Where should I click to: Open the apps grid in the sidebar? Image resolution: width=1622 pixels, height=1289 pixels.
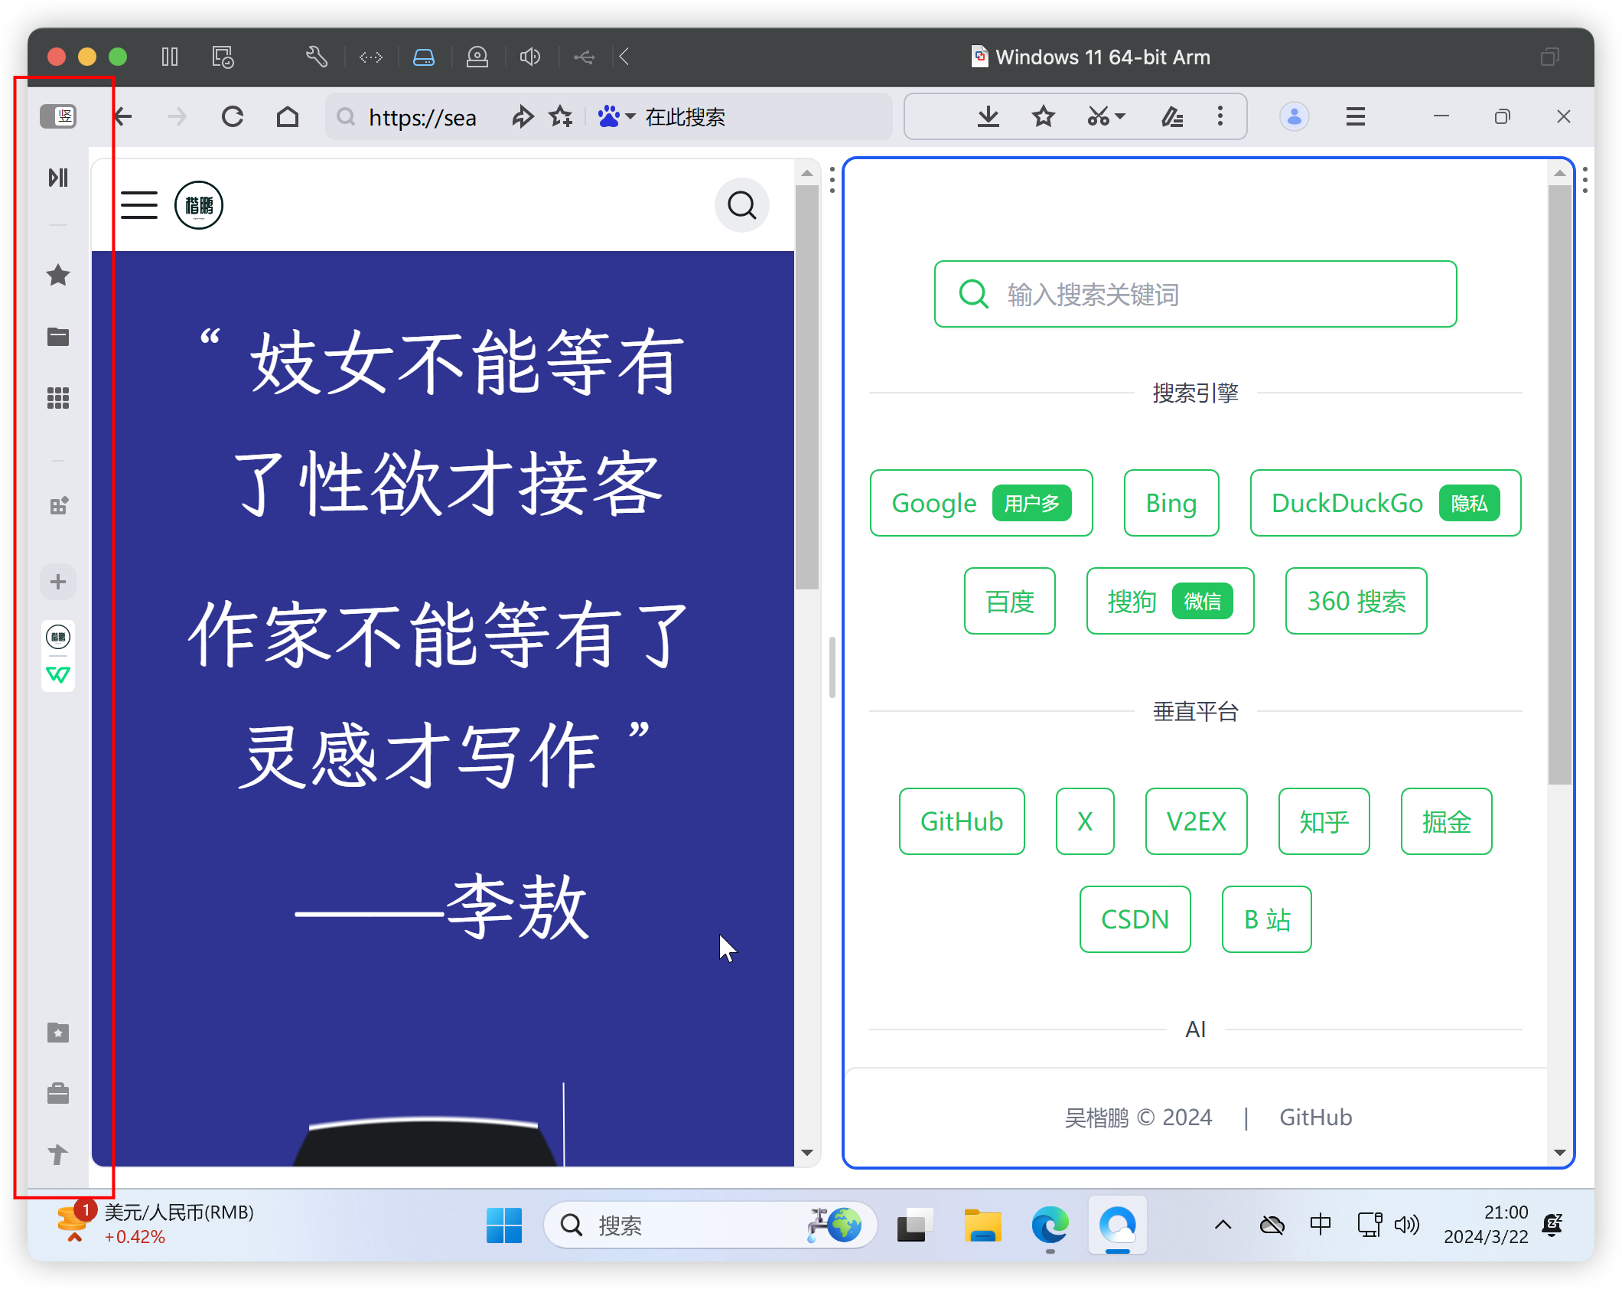(x=58, y=398)
